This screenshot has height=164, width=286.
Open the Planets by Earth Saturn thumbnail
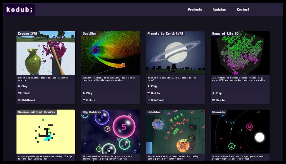click(x=175, y=53)
